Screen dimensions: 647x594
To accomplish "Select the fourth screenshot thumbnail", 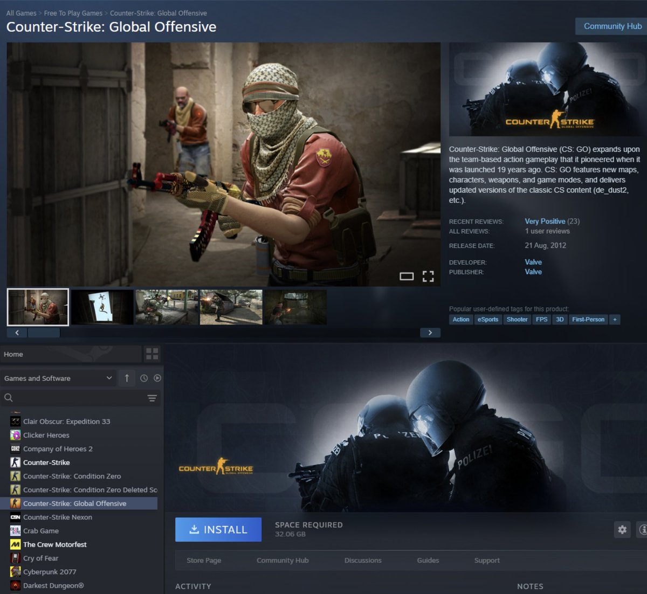I will 231,307.
